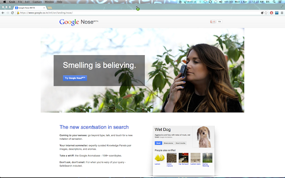Click the Car Exhaust thumbnail image

(183, 158)
